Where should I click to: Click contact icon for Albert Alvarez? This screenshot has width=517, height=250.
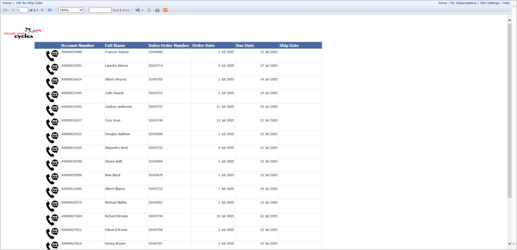coord(52,83)
